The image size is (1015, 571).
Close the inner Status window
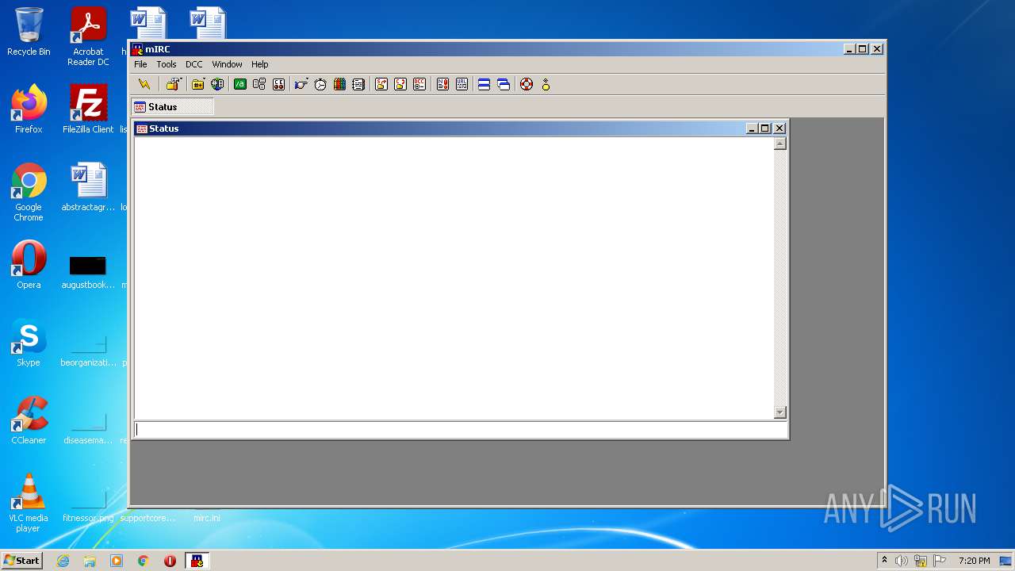779,128
